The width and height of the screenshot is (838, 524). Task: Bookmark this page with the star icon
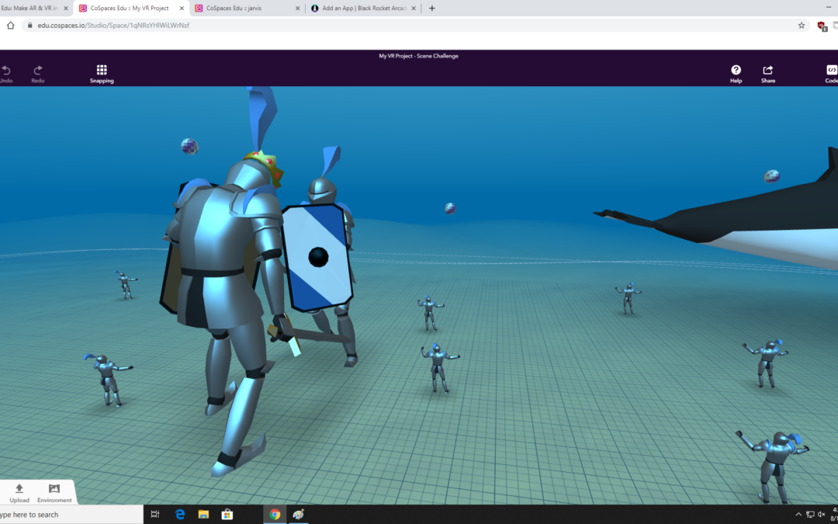[x=801, y=25]
